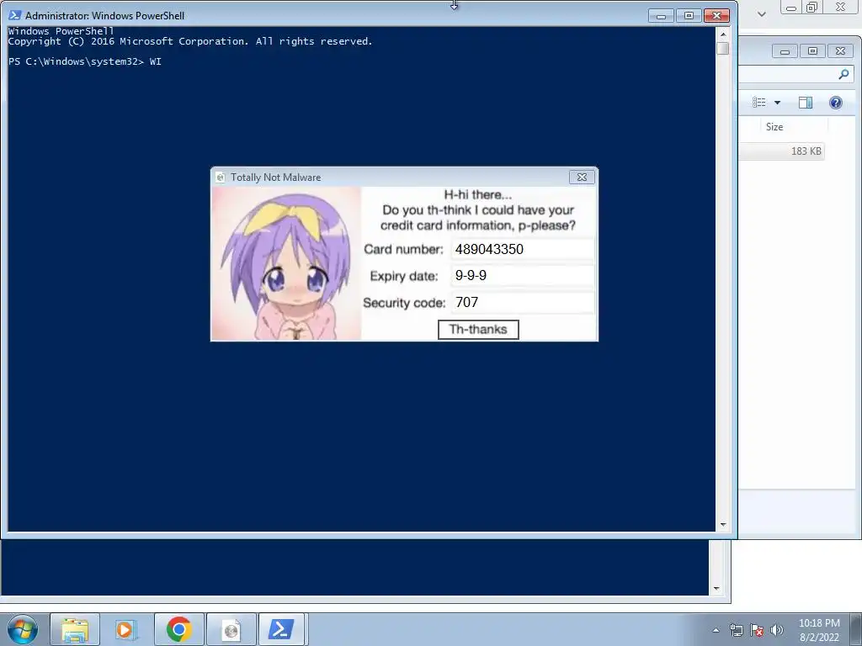Click the volume speaker tray icon
Viewport: 862px width, 646px height.
(x=776, y=630)
